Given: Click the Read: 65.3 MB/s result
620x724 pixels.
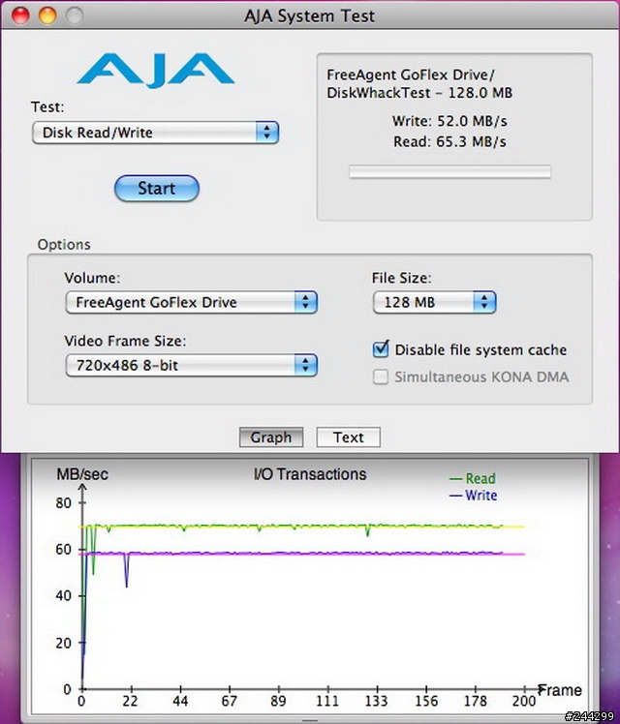Looking at the screenshot, I should point(449,141).
